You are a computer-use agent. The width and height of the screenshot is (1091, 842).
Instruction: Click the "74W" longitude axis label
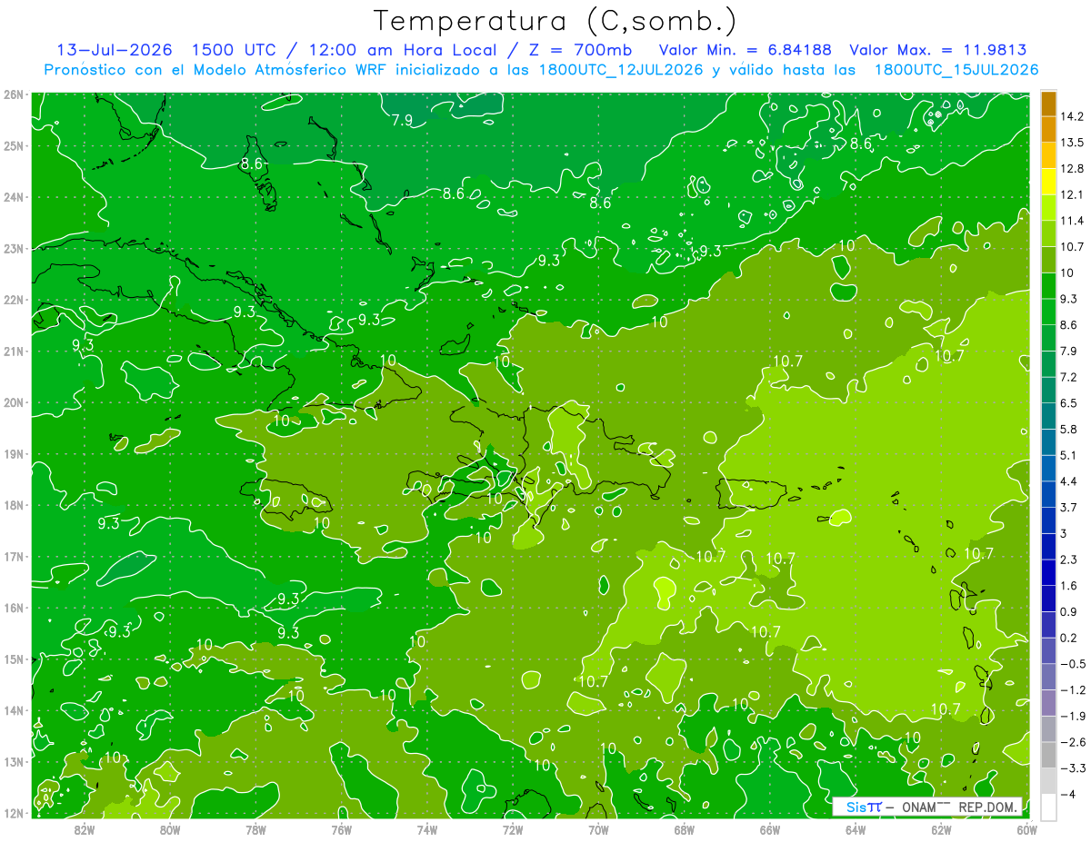[427, 829]
